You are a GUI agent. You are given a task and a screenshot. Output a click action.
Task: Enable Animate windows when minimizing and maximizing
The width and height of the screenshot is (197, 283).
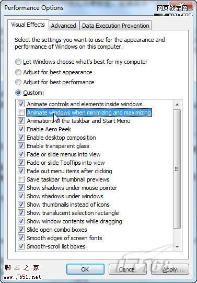[21, 112]
